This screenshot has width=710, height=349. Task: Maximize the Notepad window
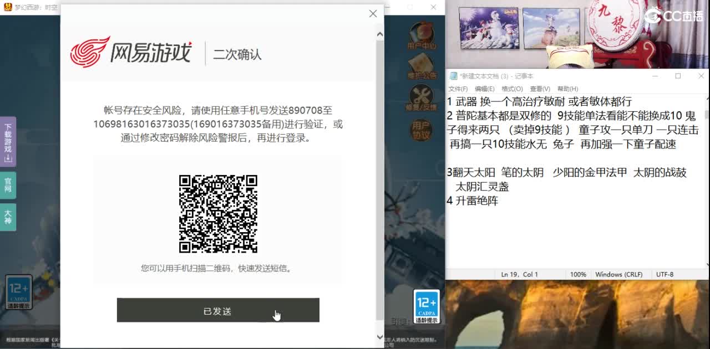678,76
